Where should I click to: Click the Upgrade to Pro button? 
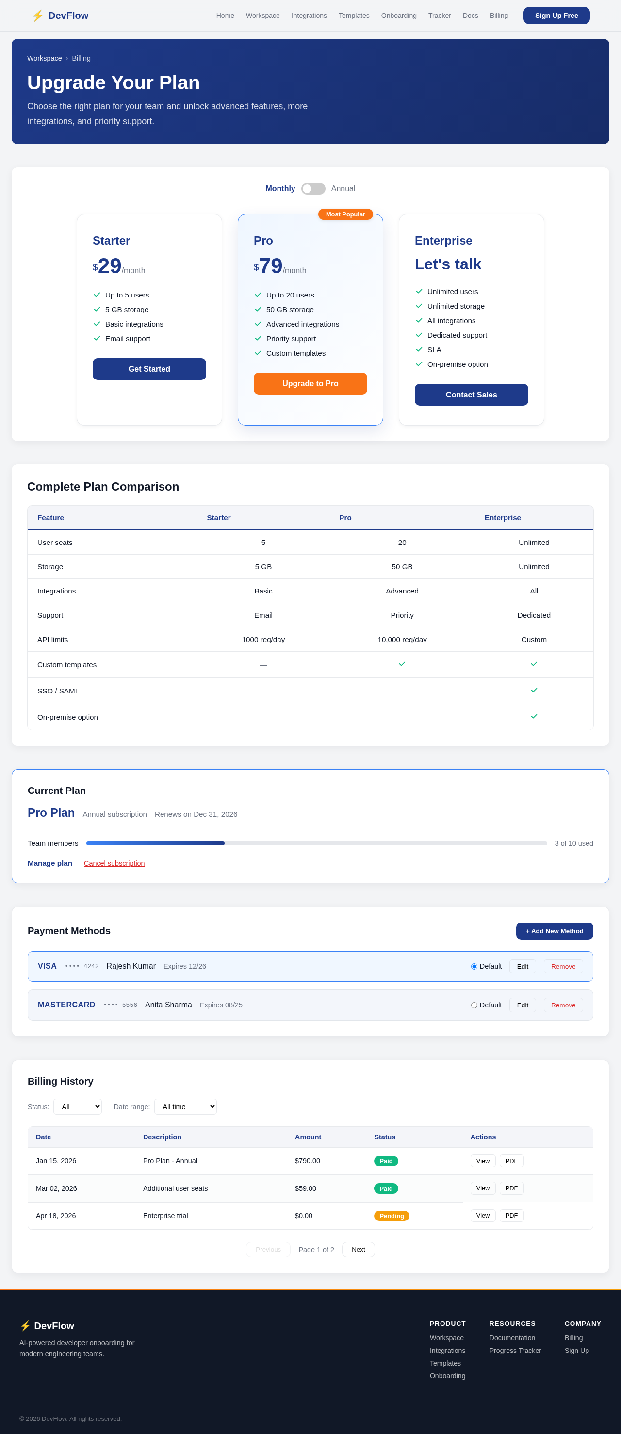pyautogui.click(x=310, y=383)
